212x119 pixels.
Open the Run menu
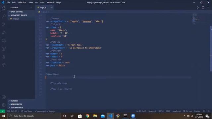pyautogui.click(x=42, y=2)
